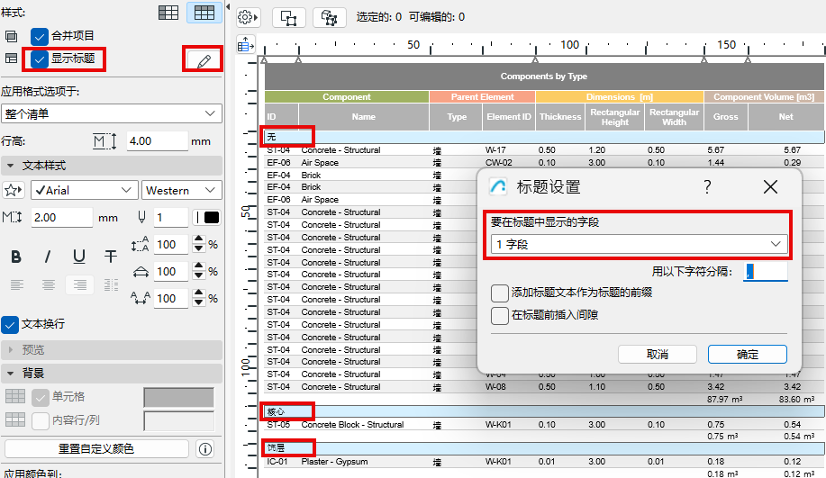826x478 pixels.
Task: Select the highlighted second table style icon
Action: coord(204,13)
